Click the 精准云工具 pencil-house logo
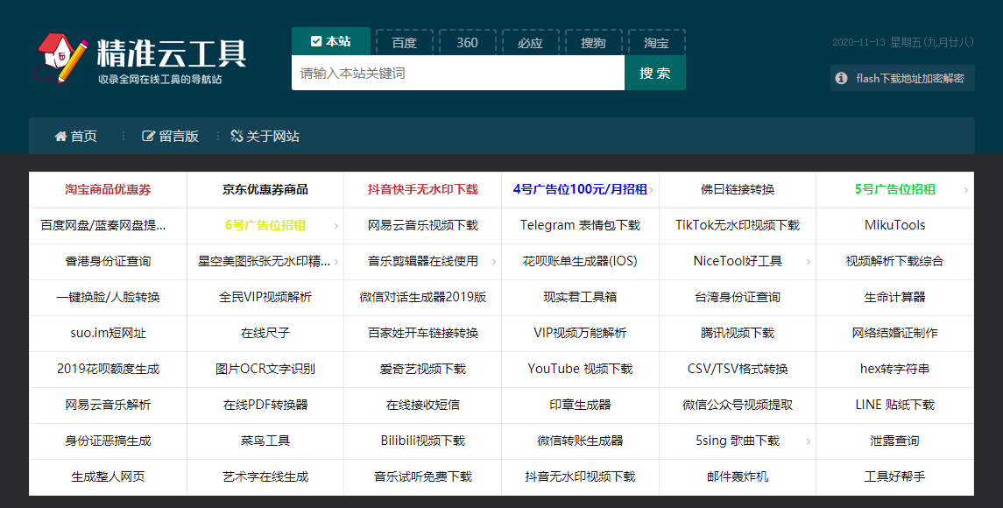Screen dimensions: 1003x508 (x=61, y=58)
